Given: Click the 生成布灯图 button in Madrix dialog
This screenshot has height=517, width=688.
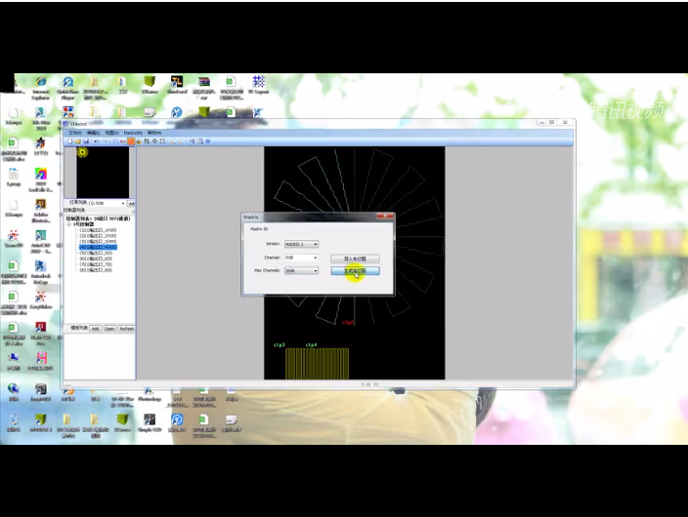Looking at the screenshot, I should click(354, 271).
